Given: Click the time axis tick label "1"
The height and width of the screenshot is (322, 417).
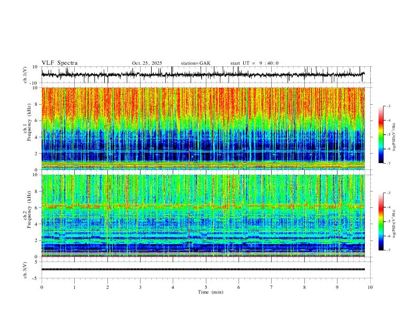Looking at the screenshot, I should coord(74,287).
